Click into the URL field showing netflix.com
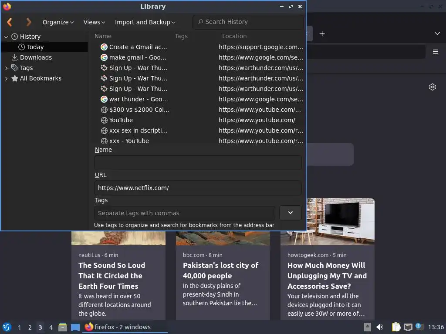 tap(198, 188)
